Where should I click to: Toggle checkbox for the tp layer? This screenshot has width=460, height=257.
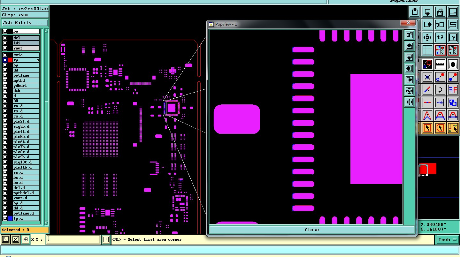click(x=5, y=60)
